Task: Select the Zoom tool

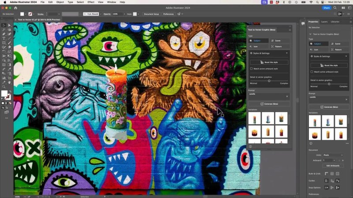Action: (x=4, y=87)
